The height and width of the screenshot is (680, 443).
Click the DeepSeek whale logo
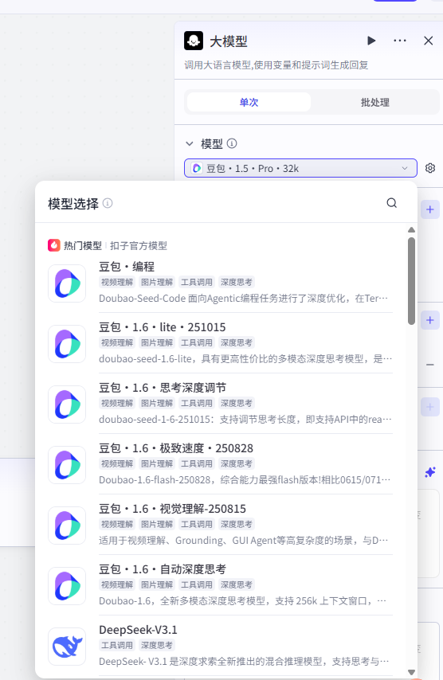click(67, 647)
